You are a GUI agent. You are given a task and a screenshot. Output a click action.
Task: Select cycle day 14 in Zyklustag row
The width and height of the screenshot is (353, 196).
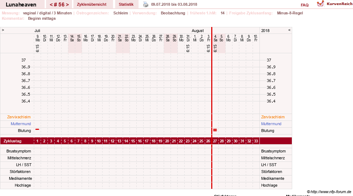click(x=126, y=141)
